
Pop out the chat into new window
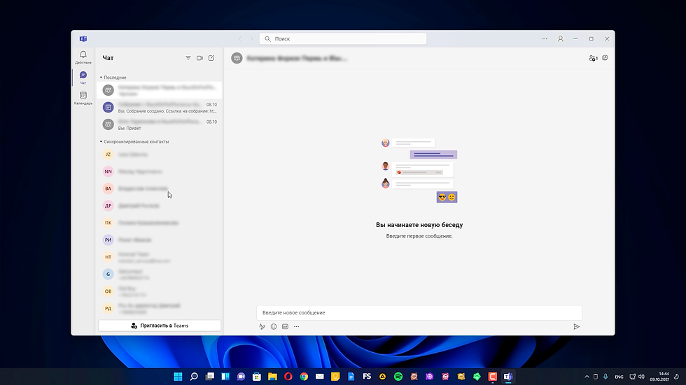coord(605,57)
